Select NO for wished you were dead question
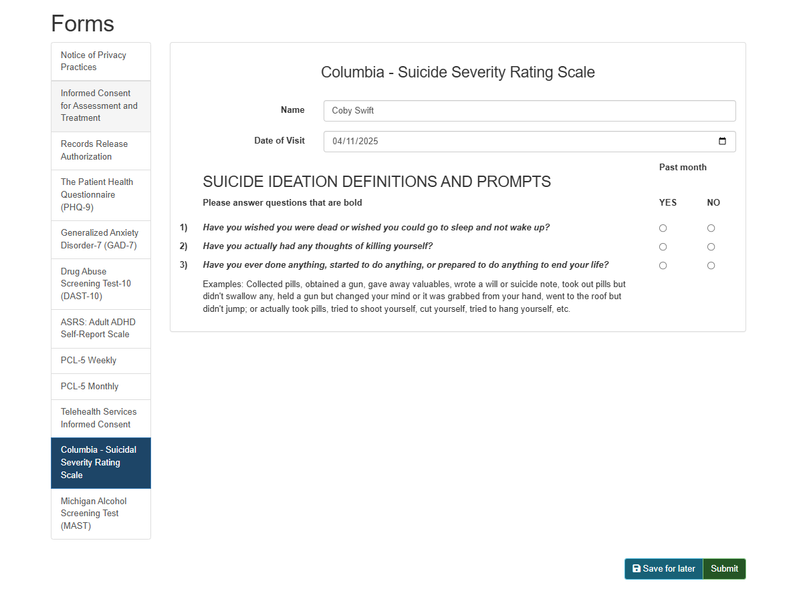Viewport: 809px width, 601px height. [711, 228]
